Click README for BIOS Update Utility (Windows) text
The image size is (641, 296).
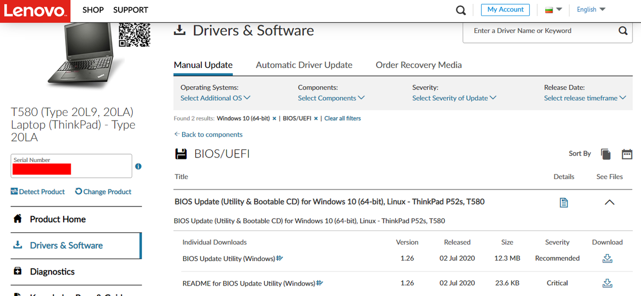tap(249, 283)
